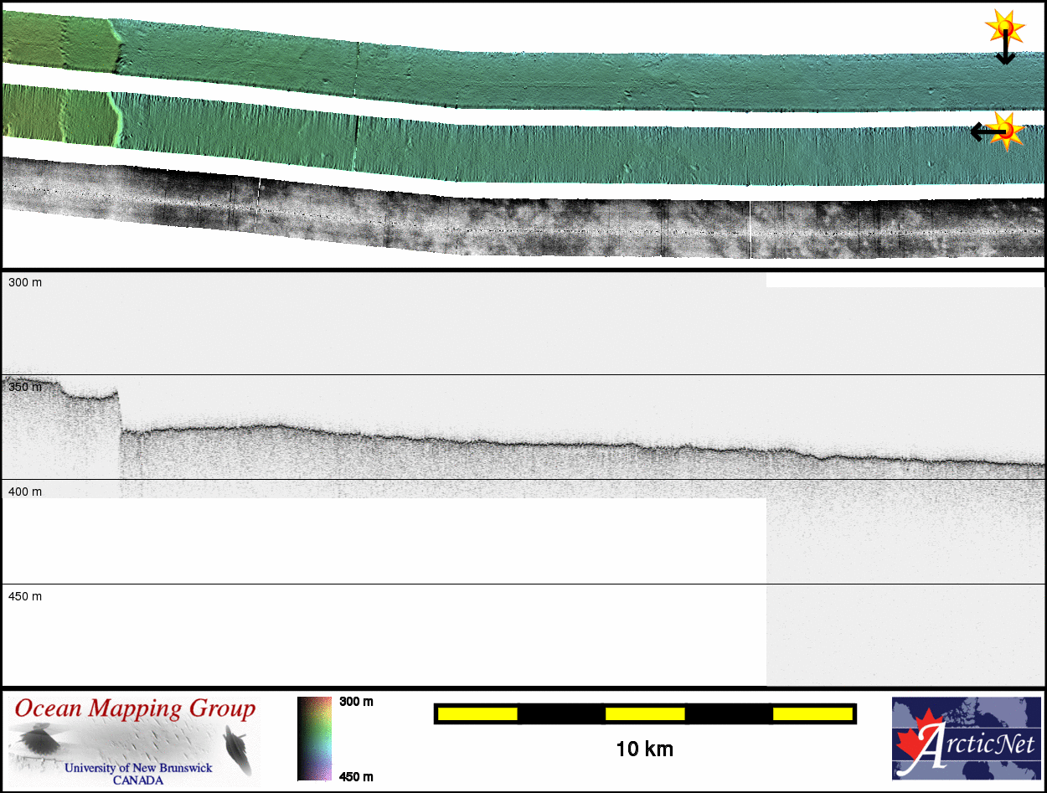Click the 300 m label beside color legend
1047x793 pixels.
click(356, 702)
